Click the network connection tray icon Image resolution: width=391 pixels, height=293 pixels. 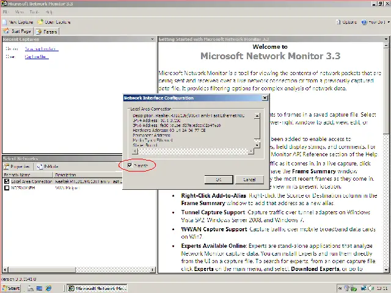(364, 288)
